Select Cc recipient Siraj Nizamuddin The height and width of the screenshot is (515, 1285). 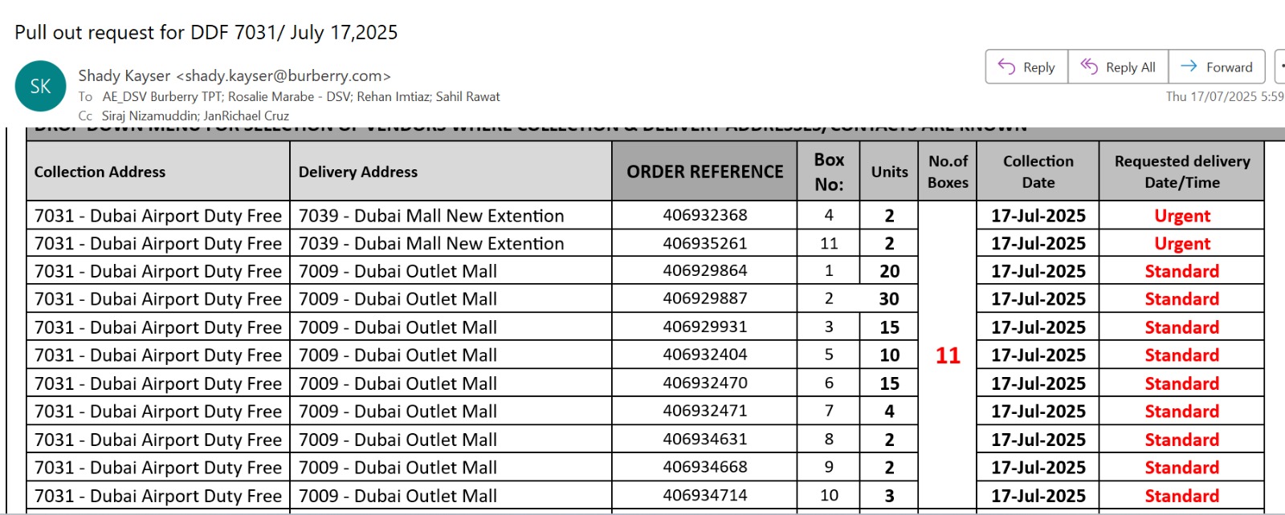tap(149, 116)
